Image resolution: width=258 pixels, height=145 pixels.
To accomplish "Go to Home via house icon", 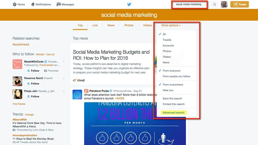I will 15,4.
